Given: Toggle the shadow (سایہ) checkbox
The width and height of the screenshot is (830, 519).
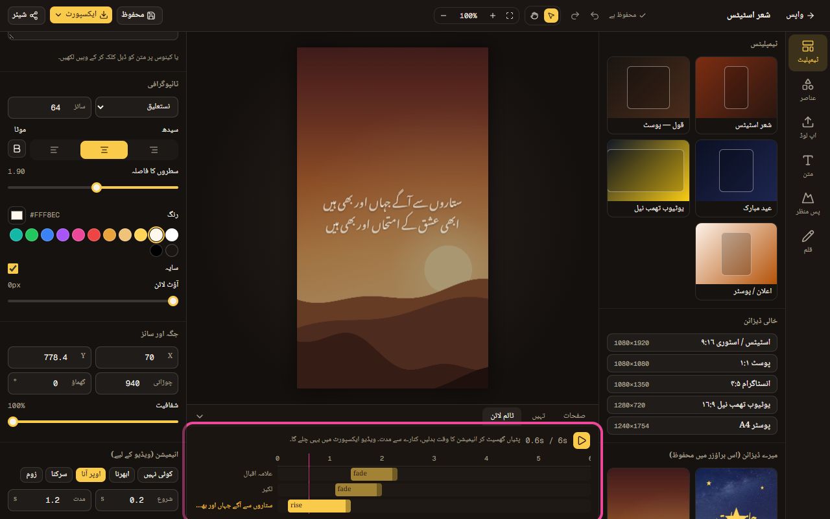Looking at the screenshot, I should click(x=13, y=268).
